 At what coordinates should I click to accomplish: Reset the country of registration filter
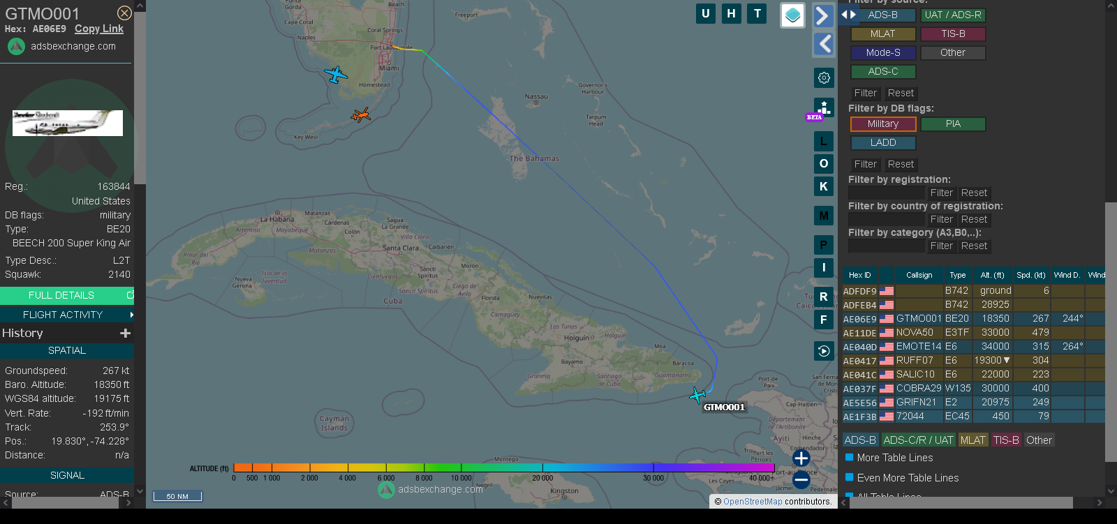click(x=974, y=219)
